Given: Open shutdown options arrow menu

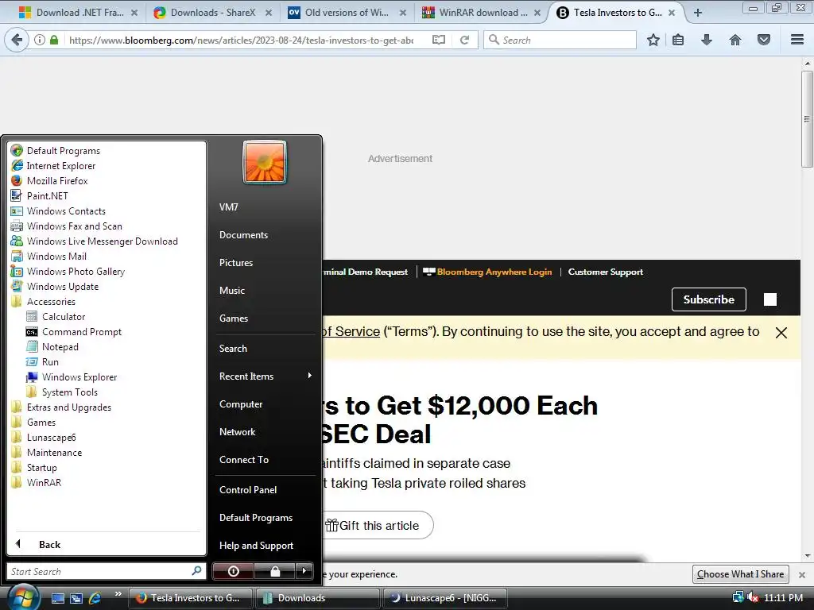Looking at the screenshot, I should [x=304, y=571].
